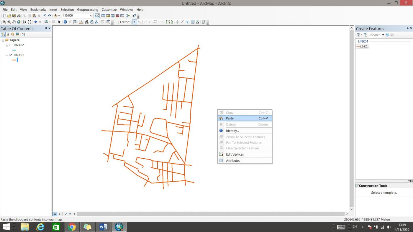This screenshot has width=413, height=232.
Task: Select Identify... in context menu
Action: point(232,131)
